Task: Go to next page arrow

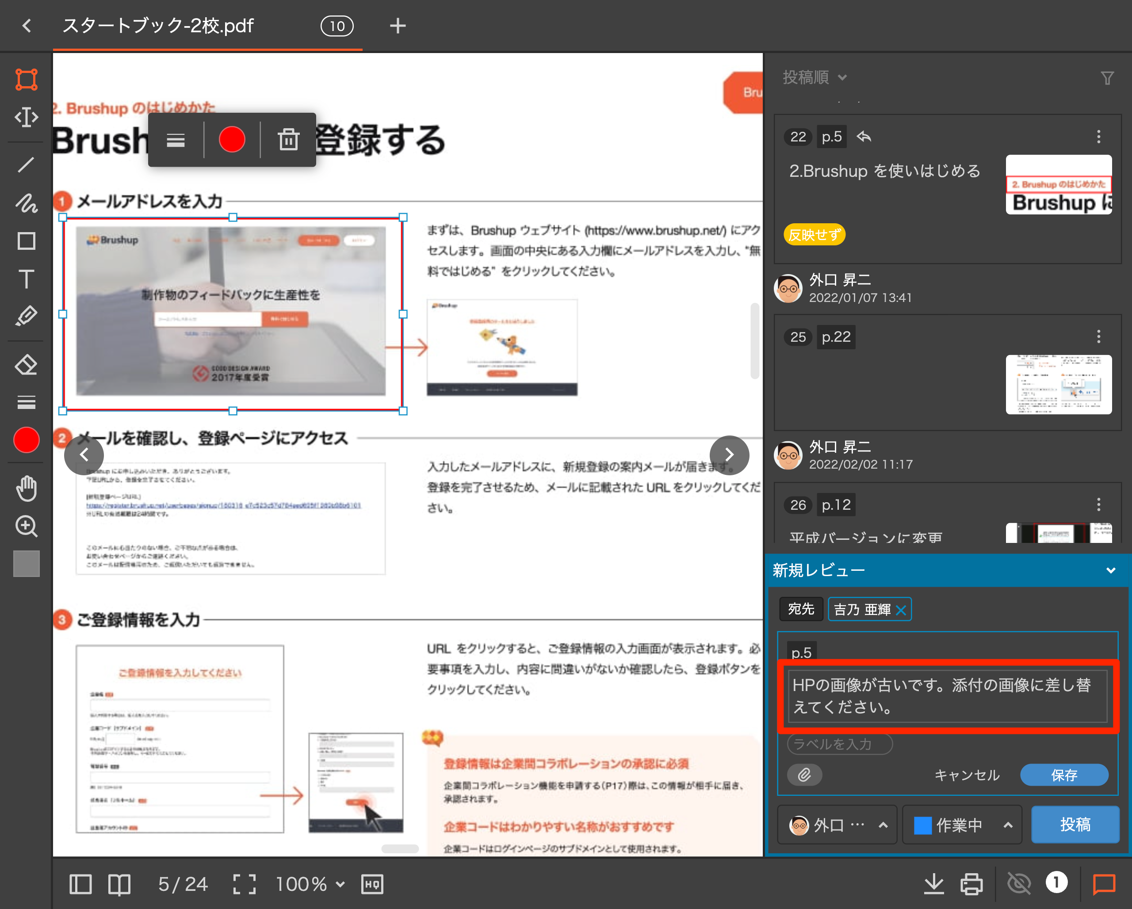Action: (729, 454)
